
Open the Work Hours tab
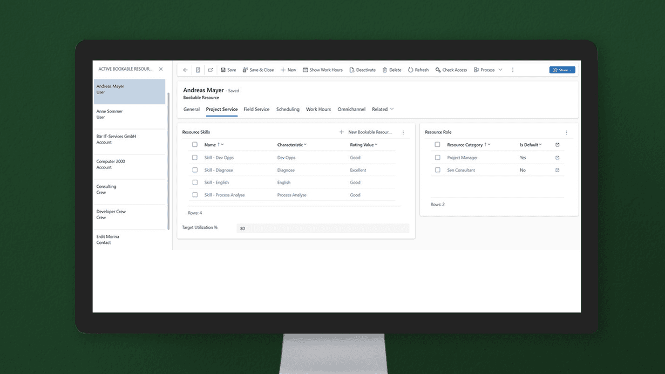(318, 109)
